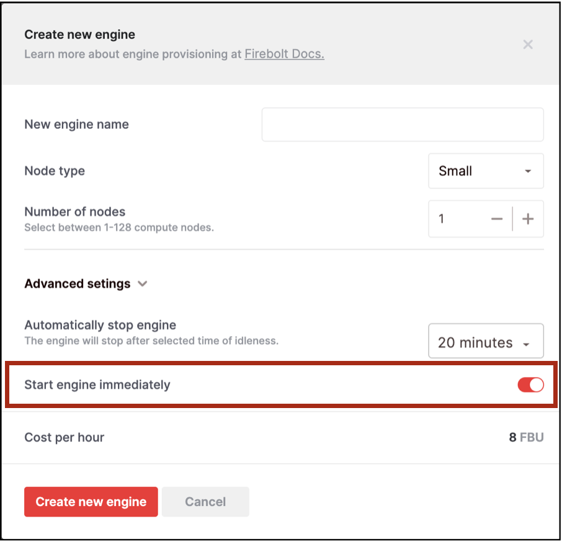Click the number of nodes value field
Image resolution: width=562 pixels, height=542 pixels.
click(459, 219)
